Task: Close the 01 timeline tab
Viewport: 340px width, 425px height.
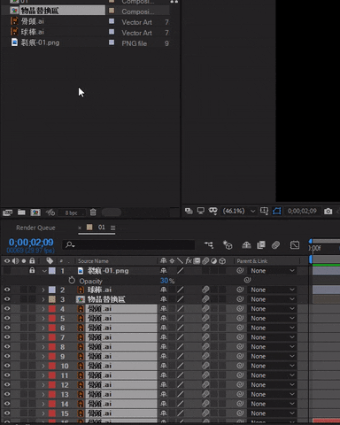Action: click(80, 228)
